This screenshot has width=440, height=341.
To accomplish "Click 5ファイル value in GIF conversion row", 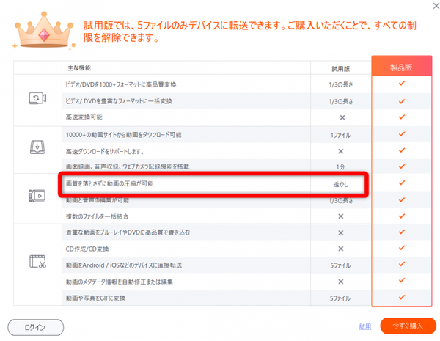I will pos(340,298).
